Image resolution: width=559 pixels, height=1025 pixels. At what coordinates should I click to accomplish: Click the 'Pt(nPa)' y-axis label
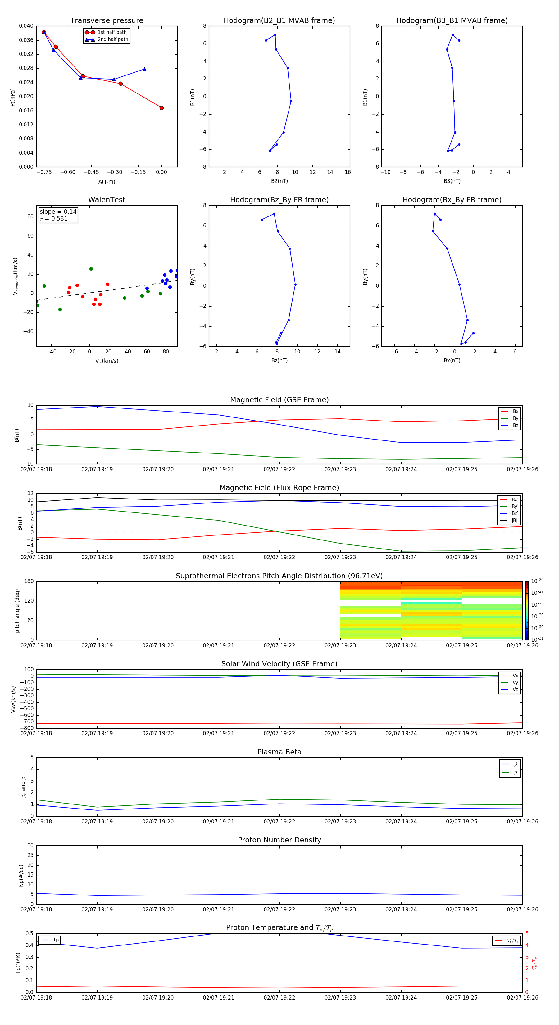point(13,97)
